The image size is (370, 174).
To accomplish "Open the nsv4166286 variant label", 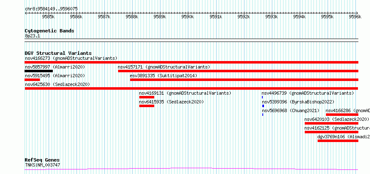I will point(348,110).
